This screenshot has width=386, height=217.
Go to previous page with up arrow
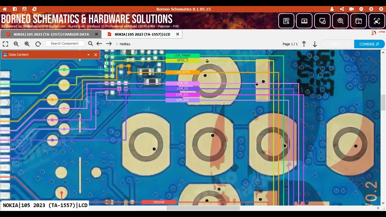click(304, 44)
